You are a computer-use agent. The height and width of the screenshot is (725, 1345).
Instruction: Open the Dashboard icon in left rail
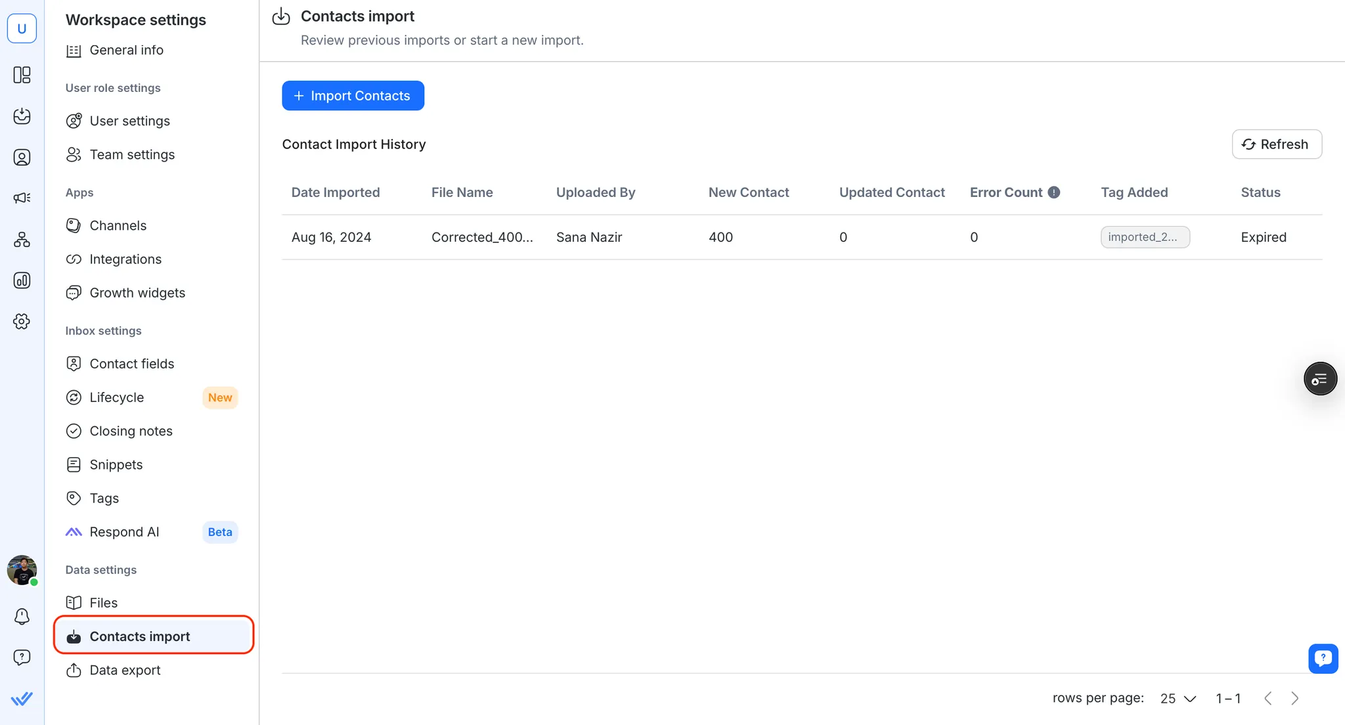tap(22, 75)
